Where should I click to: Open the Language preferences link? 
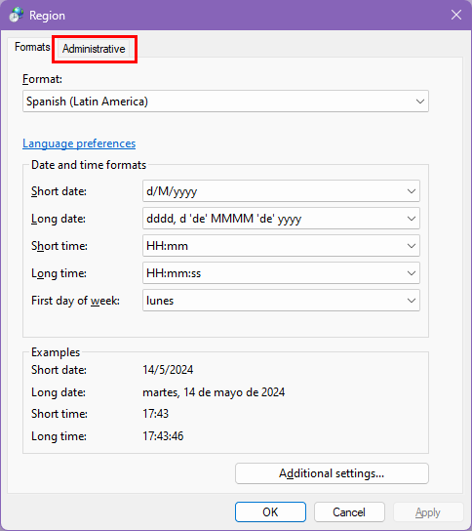coord(79,143)
